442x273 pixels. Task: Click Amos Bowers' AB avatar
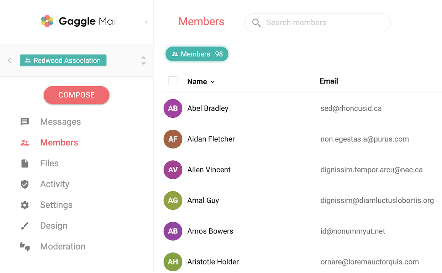[x=173, y=231]
